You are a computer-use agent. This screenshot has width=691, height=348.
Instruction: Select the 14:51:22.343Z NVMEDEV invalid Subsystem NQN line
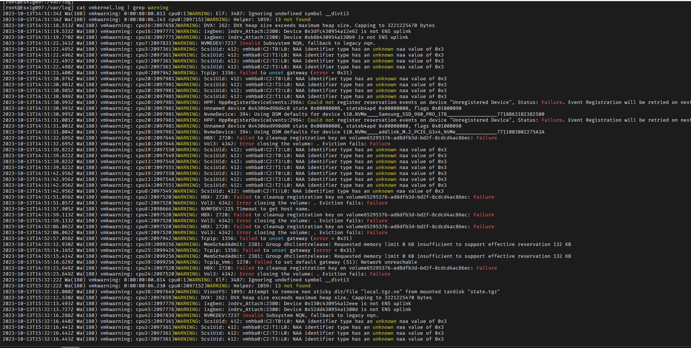(189, 43)
